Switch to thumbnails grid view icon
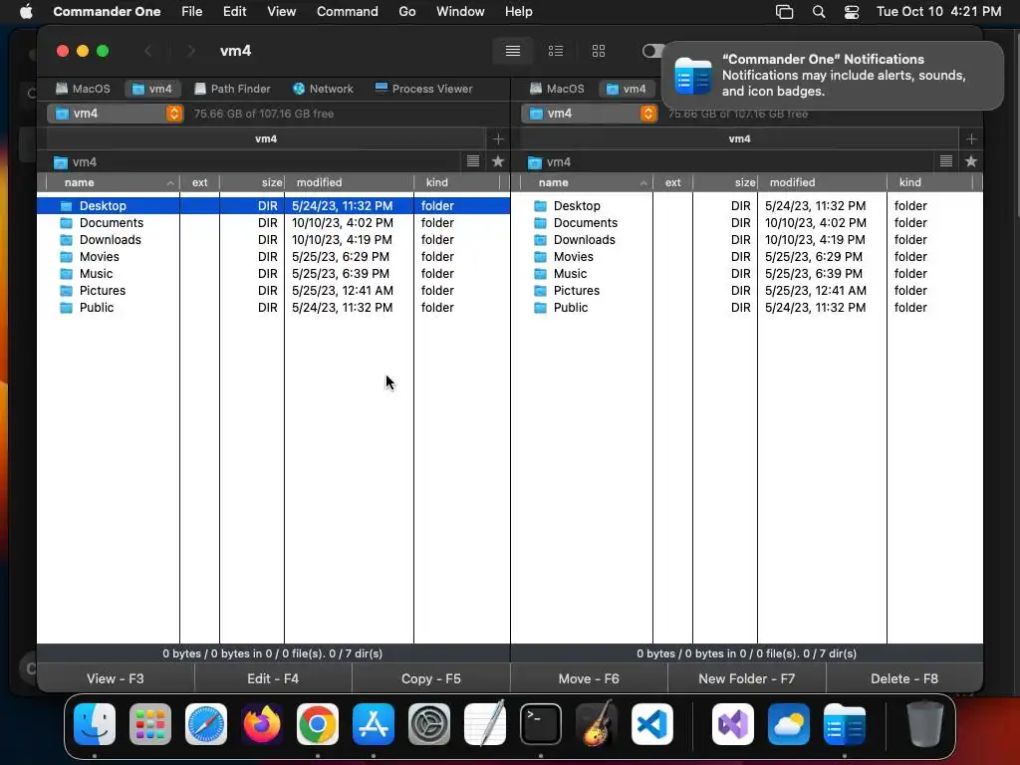Viewport: 1020px width, 765px height. tap(599, 51)
